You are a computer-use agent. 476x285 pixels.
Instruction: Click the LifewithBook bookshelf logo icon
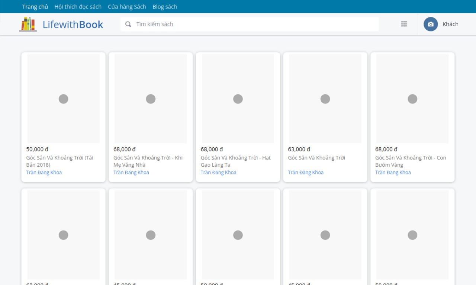pyautogui.click(x=28, y=24)
